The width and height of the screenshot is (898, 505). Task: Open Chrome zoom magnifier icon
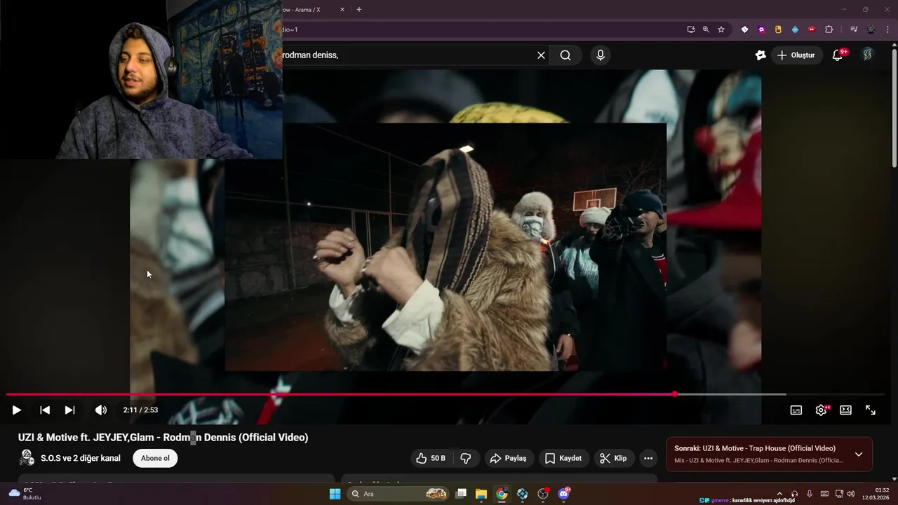click(x=706, y=29)
